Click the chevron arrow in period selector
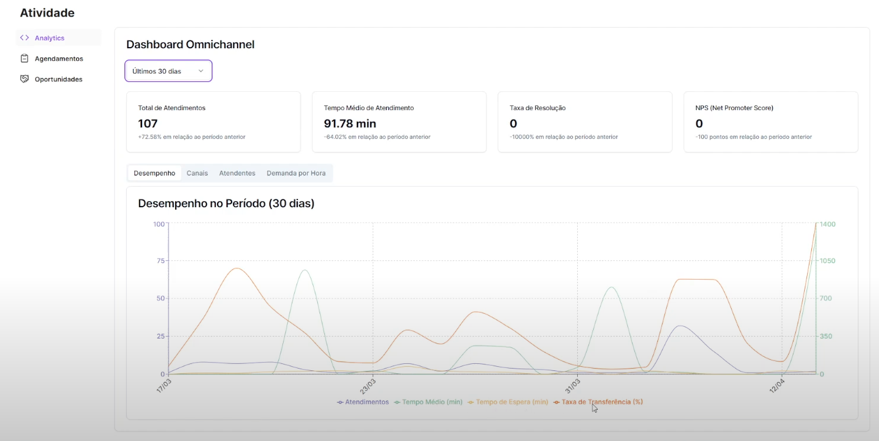Screen dimensions: 879x441 click(200, 71)
